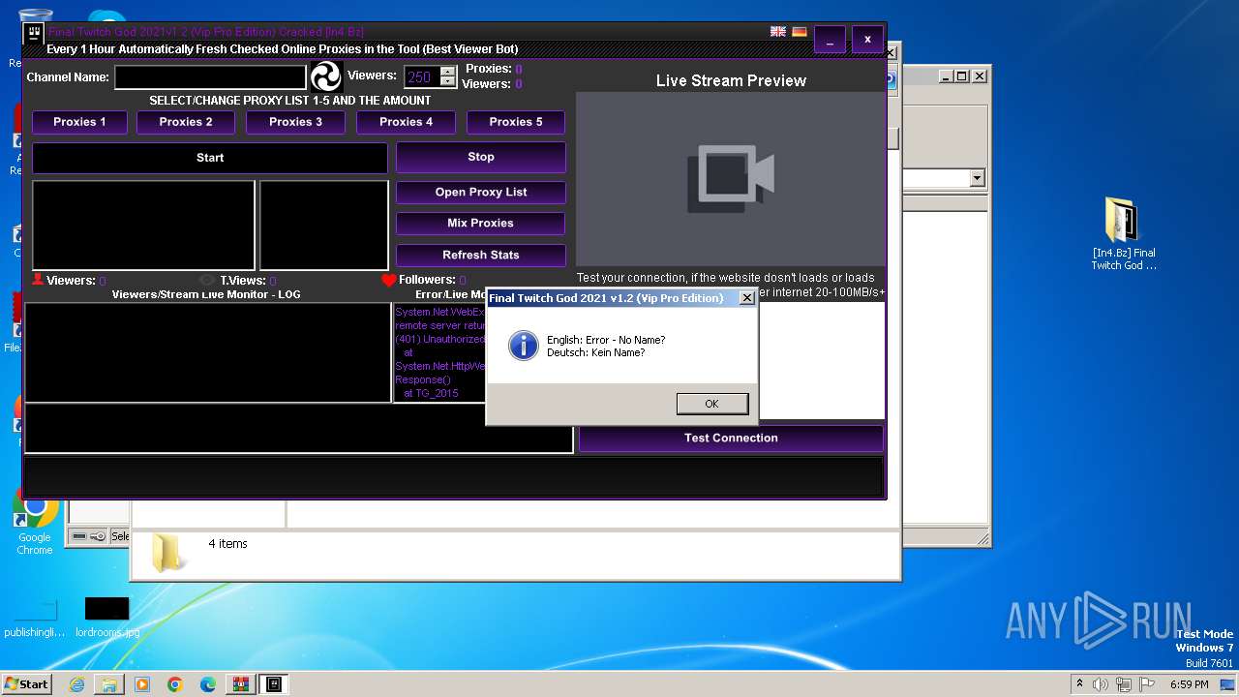
Task: Open the media player taskbar icon
Action: pos(142,684)
